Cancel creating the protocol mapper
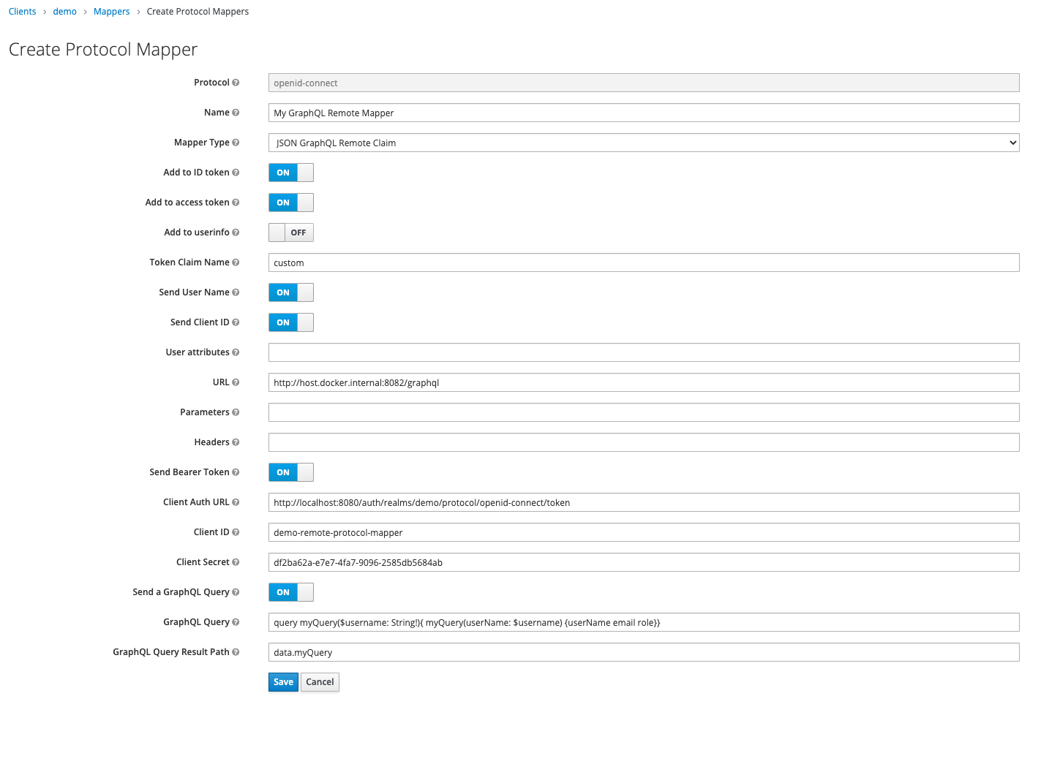 coord(320,682)
